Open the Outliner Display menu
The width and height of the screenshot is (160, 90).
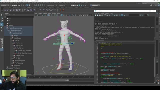pyautogui.click(x=6, y=15)
